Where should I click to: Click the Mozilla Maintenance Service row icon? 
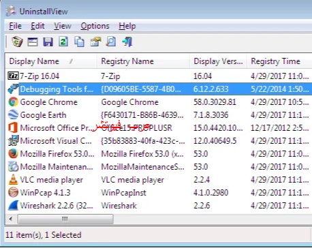(x=13, y=166)
